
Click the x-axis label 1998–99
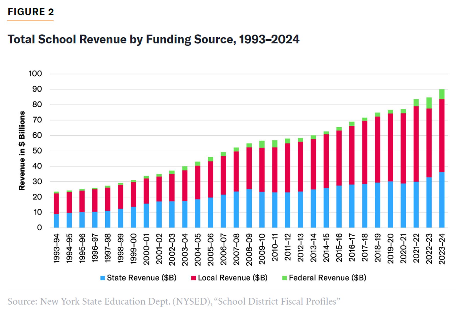coord(120,248)
